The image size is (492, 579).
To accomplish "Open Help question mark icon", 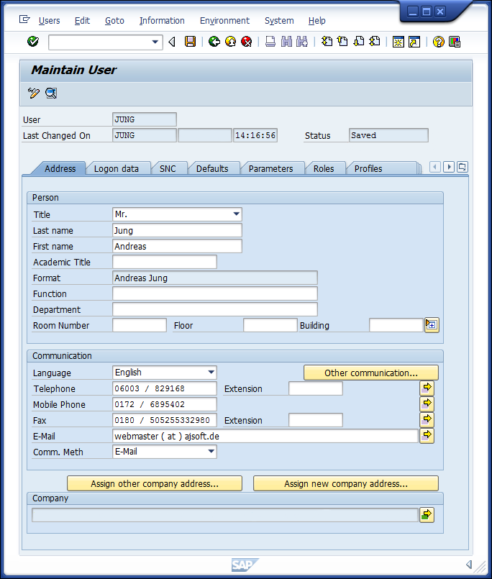I will pos(438,42).
